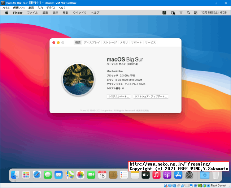Click VirtualBox USB indicator icon

[x=183, y=185]
